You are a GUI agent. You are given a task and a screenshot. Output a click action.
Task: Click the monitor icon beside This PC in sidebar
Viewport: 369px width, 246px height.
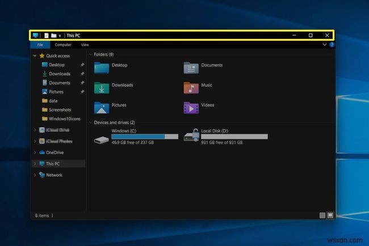pyautogui.click(x=42, y=164)
